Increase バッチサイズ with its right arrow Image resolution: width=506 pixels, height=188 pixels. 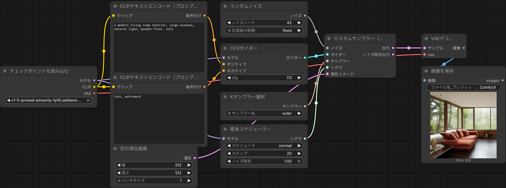pyautogui.click(x=189, y=181)
